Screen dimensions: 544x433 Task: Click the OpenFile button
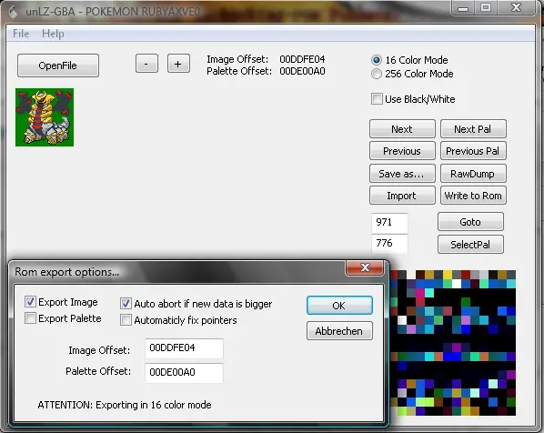tap(58, 65)
